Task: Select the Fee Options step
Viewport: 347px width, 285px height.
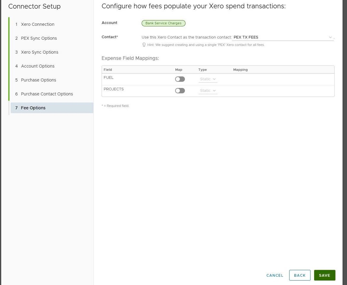Action: point(33,108)
